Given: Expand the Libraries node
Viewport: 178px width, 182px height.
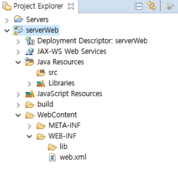Looking at the screenshot, I should [29, 84].
